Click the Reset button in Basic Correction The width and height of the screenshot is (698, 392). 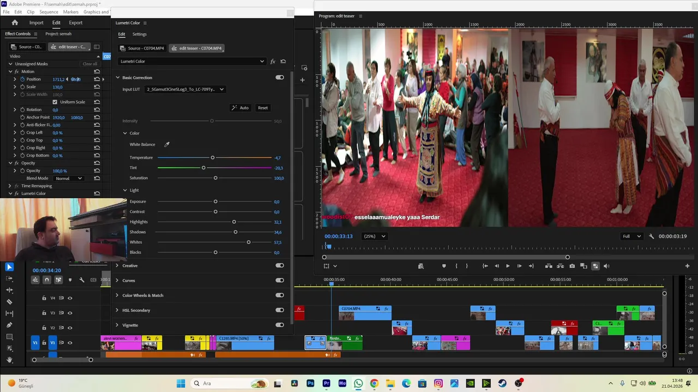coord(263,108)
